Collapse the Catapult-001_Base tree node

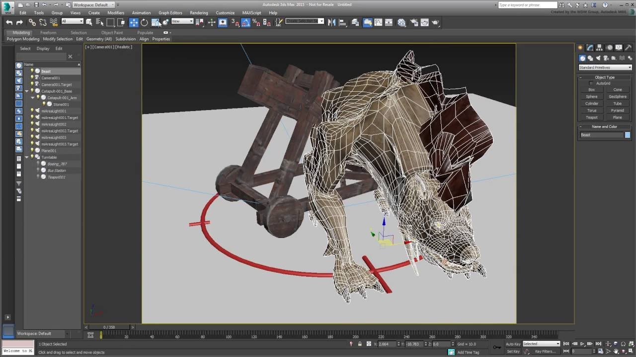click(27, 91)
